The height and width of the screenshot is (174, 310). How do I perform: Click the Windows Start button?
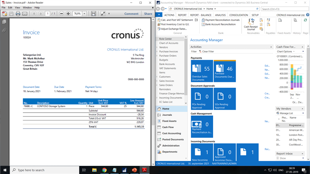[x=5, y=170]
